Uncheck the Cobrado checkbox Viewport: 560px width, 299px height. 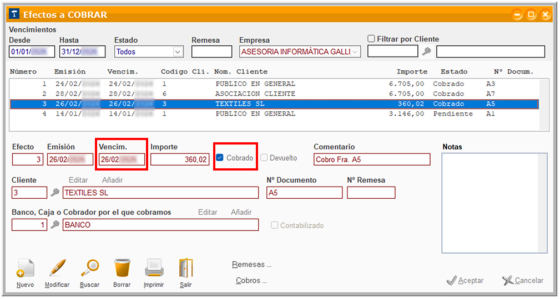coord(220,158)
